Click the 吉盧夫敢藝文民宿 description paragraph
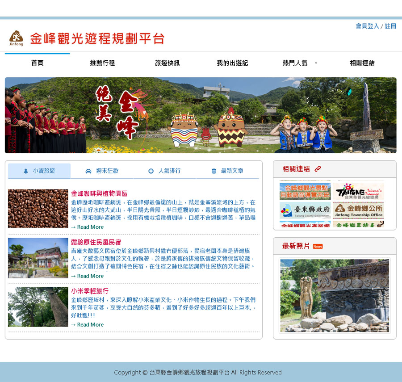The height and width of the screenshot is (382, 402). 163,258
